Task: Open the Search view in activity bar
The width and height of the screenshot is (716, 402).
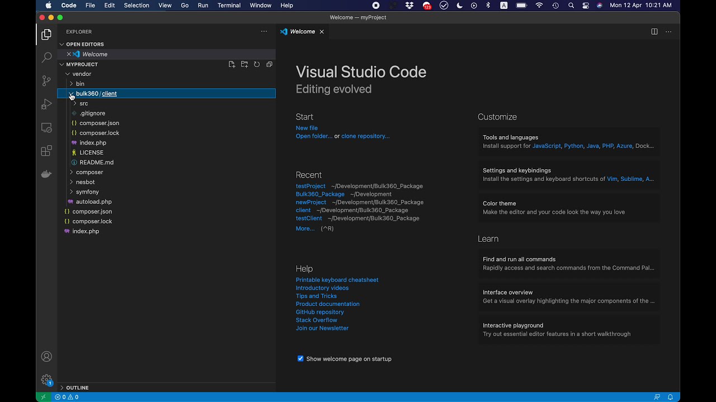Action: pyautogui.click(x=46, y=58)
